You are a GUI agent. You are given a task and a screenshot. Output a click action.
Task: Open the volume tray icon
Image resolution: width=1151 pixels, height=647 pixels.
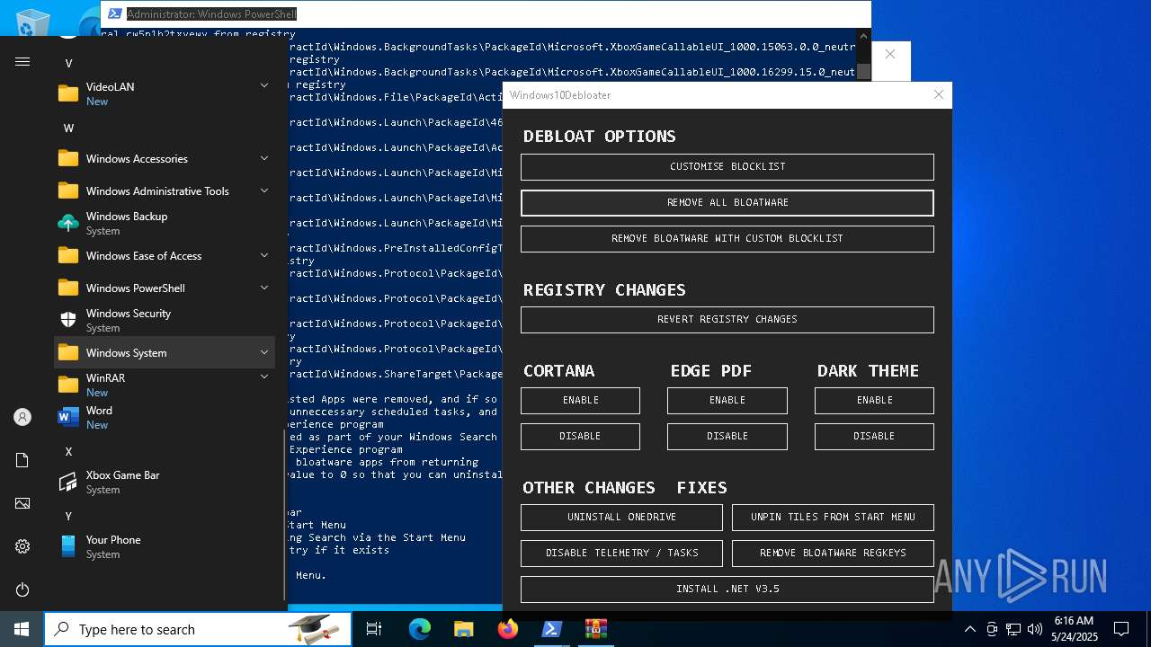(x=1035, y=629)
